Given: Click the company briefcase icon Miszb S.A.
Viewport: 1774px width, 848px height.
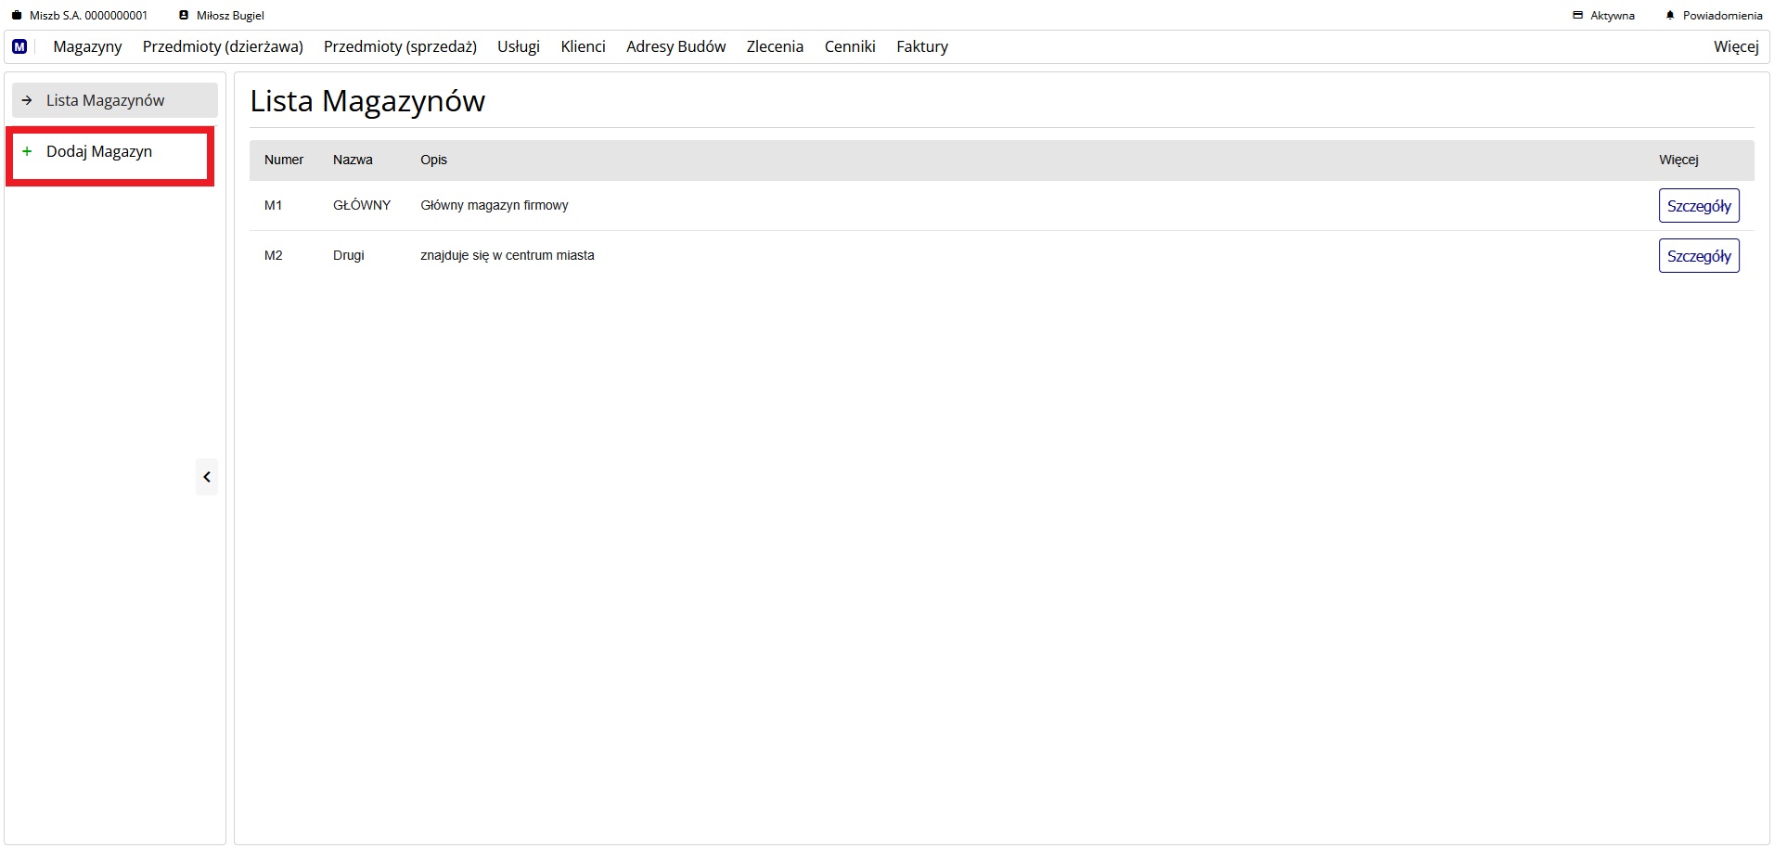Looking at the screenshot, I should pyautogui.click(x=17, y=16).
